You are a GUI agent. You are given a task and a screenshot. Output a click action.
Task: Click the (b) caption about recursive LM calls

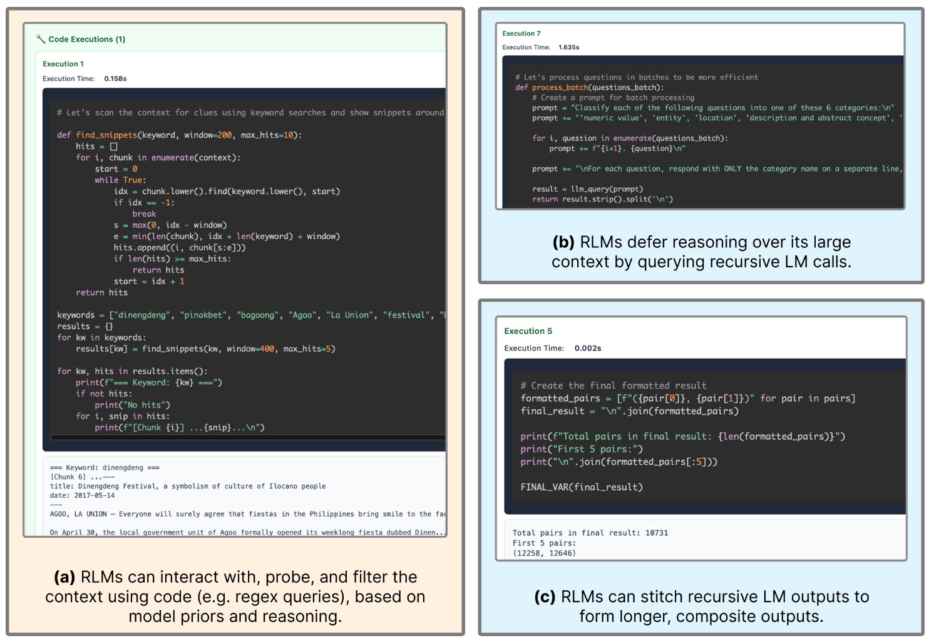pos(701,252)
